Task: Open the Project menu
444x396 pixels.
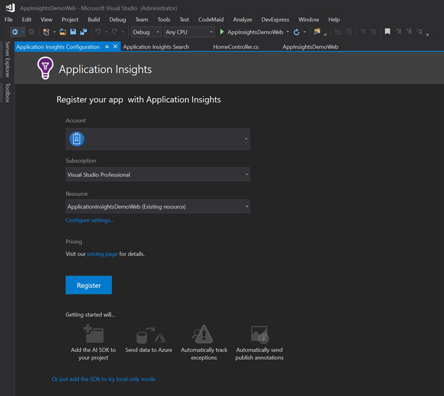Action: pyautogui.click(x=70, y=20)
